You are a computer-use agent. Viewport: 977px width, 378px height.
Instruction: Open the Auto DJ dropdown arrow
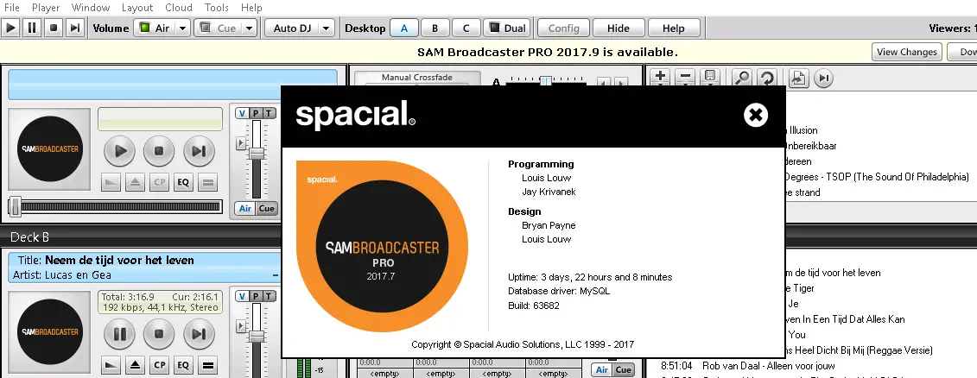327,28
